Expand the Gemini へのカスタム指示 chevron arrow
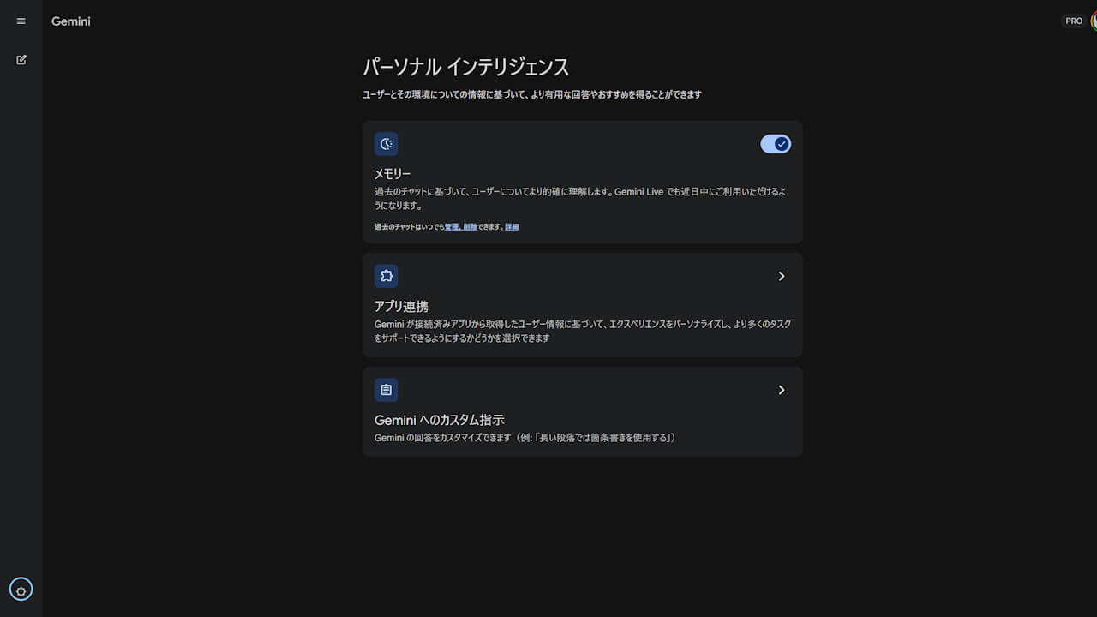Screen dimensions: 1097x617 [781, 390]
